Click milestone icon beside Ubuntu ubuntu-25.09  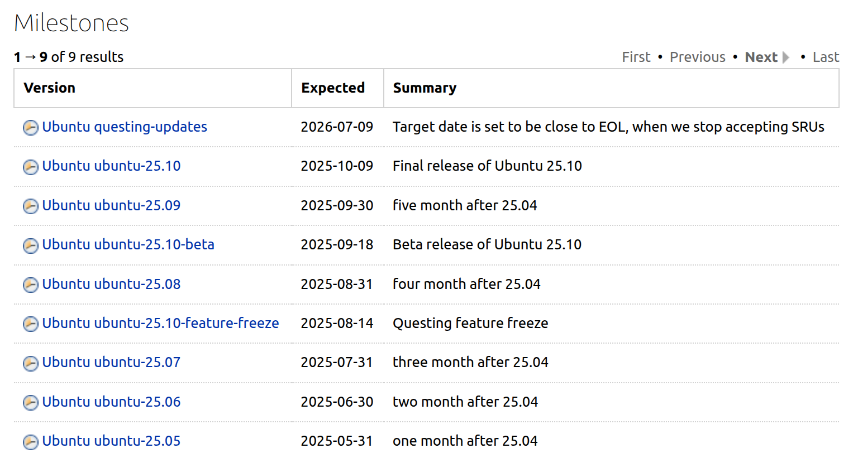point(31,206)
